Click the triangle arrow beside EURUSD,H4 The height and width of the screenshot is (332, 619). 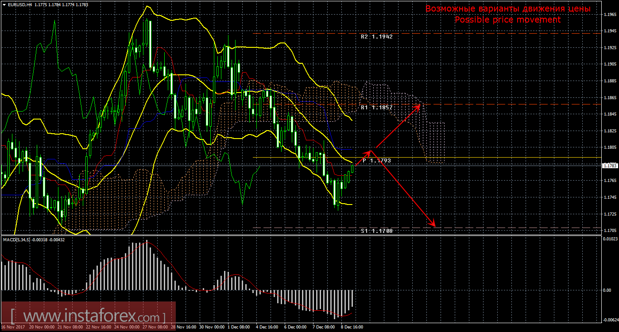(4, 4)
